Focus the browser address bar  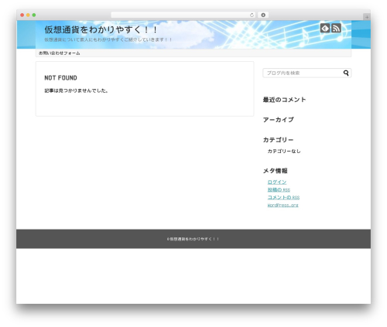(183, 15)
